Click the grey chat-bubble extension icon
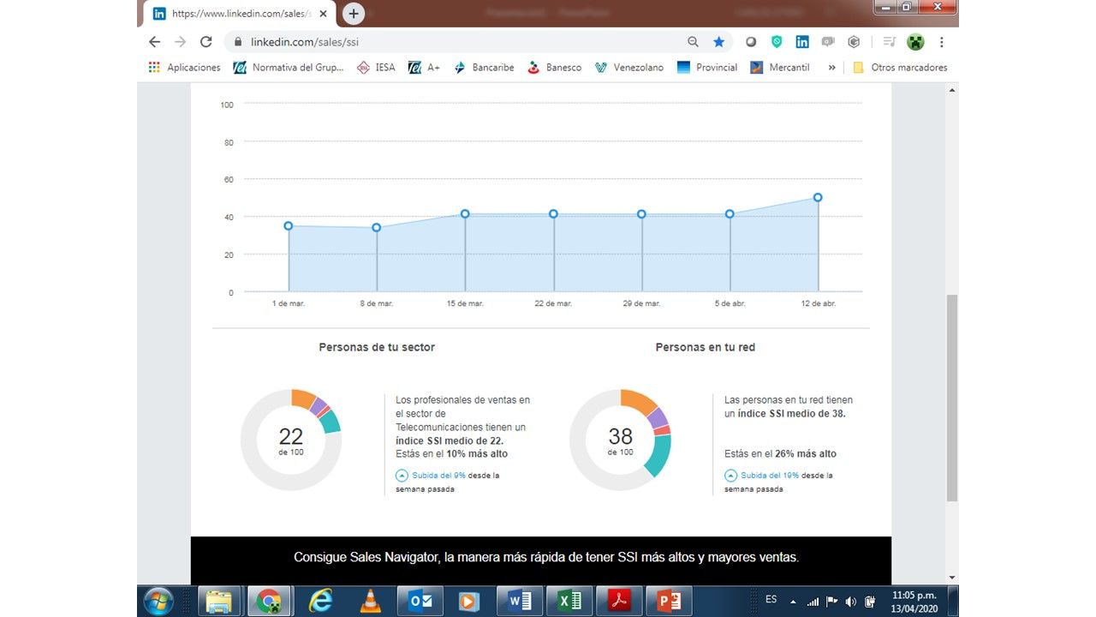The width and height of the screenshot is (1096, 617). point(828,42)
